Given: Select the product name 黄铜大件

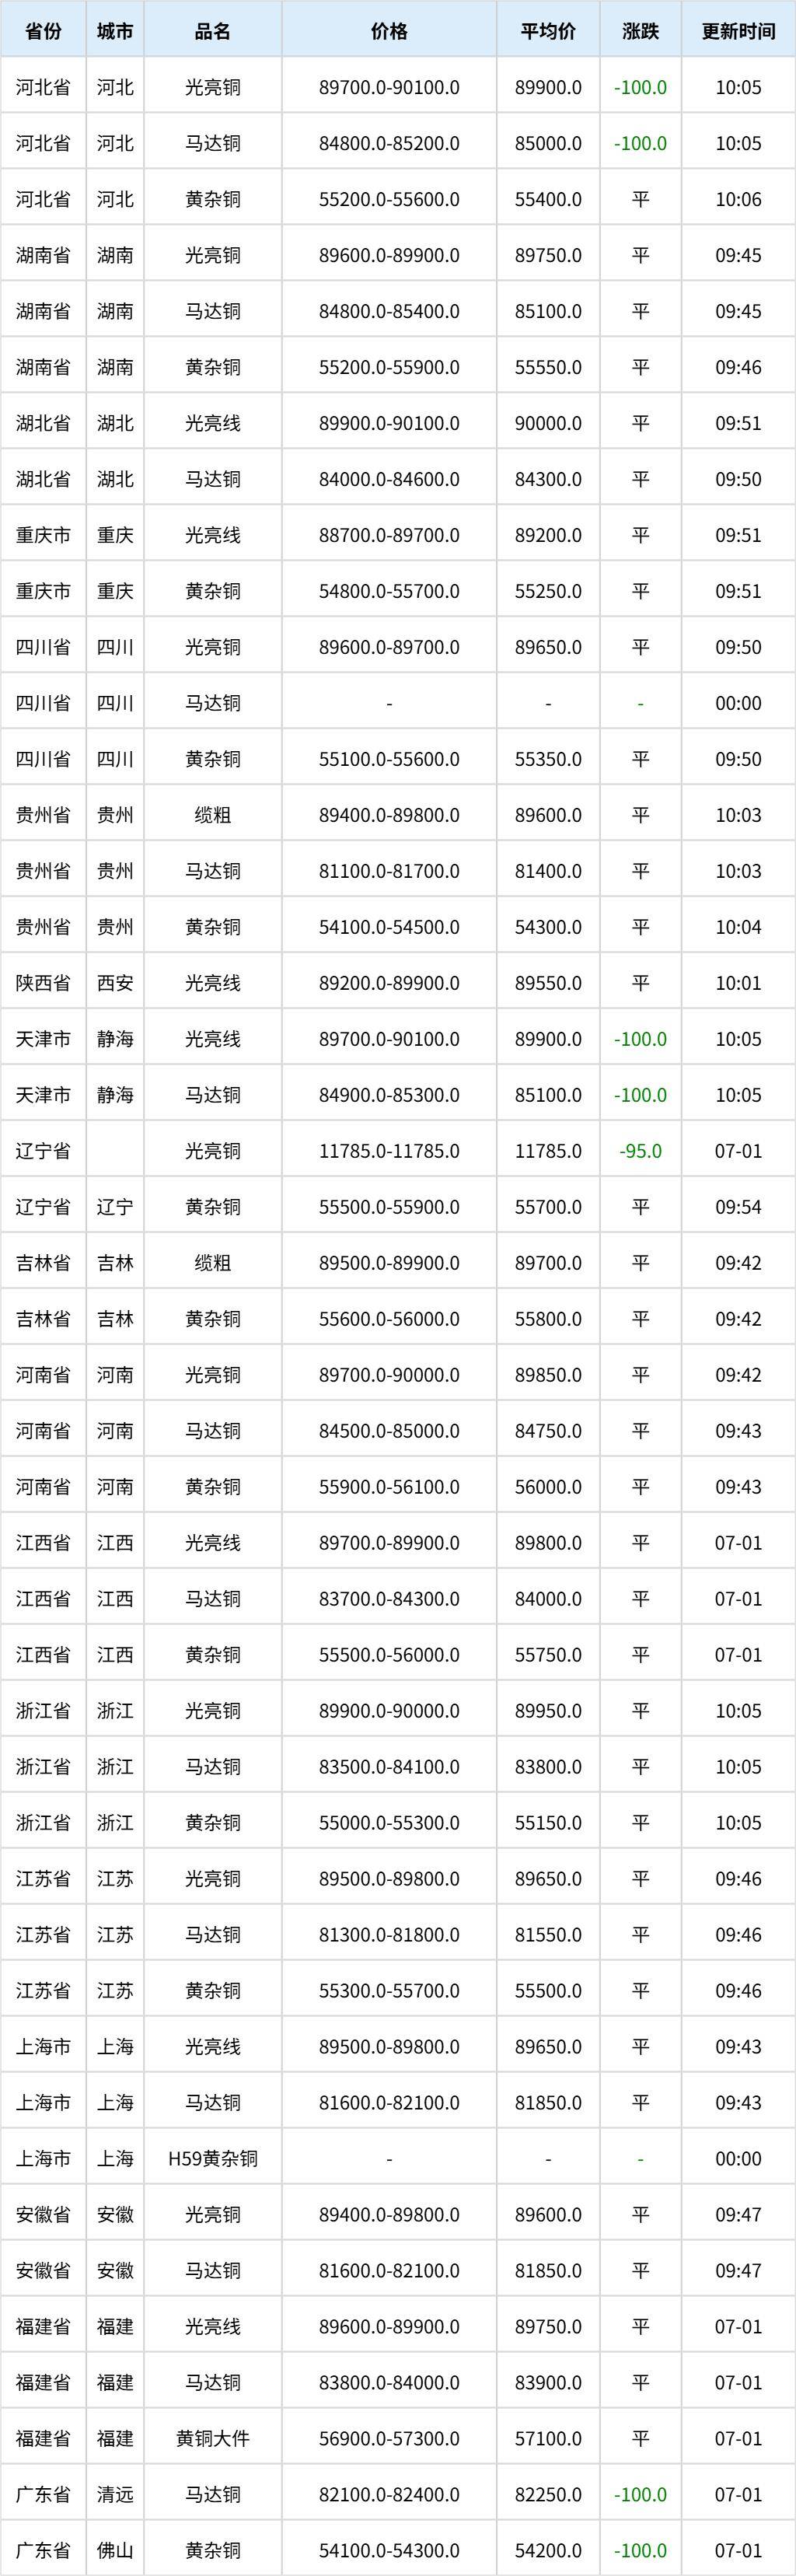Looking at the screenshot, I should [213, 2439].
